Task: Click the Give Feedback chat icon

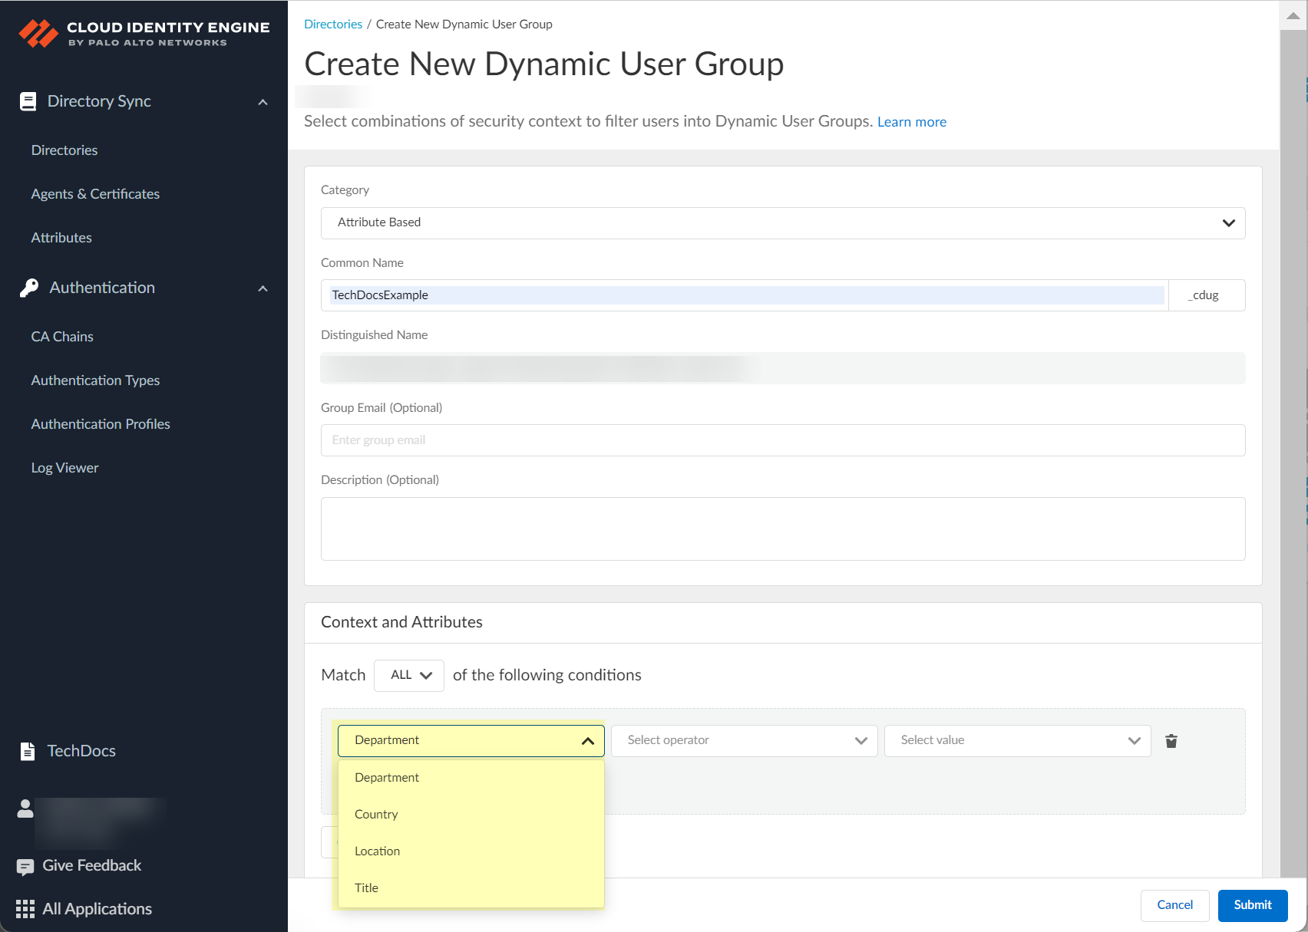Action: click(x=25, y=867)
